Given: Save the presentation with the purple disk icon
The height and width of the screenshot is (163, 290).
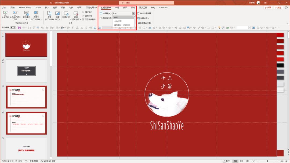Looking at the screenshot, I should [x=19, y=28].
